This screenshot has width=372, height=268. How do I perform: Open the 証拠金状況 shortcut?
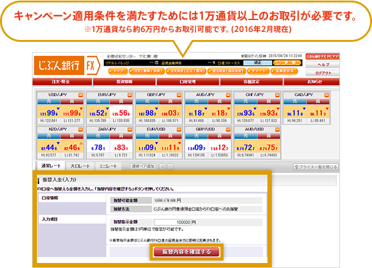(x=284, y=71)
